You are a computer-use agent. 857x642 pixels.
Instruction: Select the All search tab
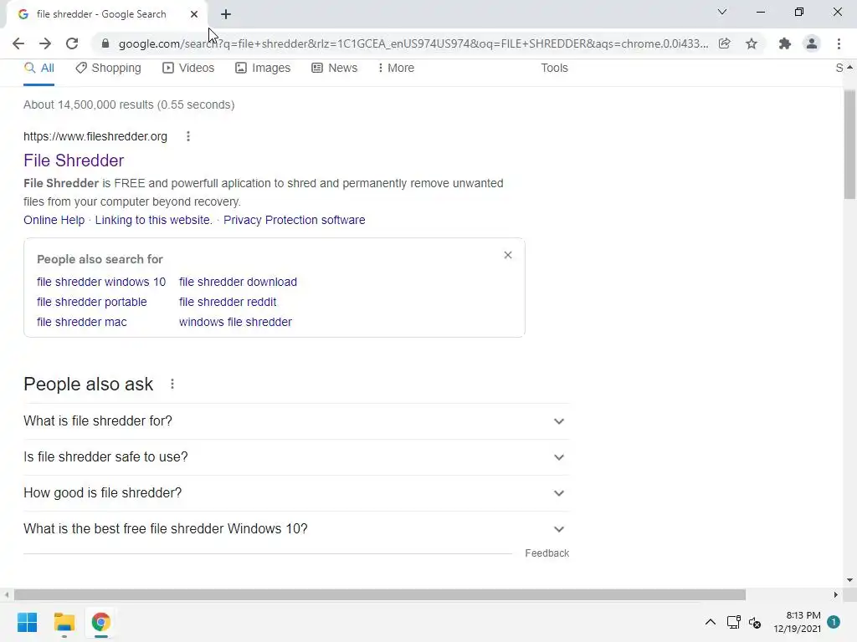(x=38, y=69)
